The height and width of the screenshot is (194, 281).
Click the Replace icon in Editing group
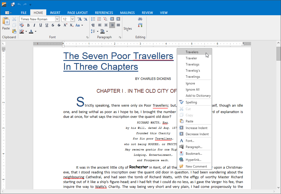140,25
